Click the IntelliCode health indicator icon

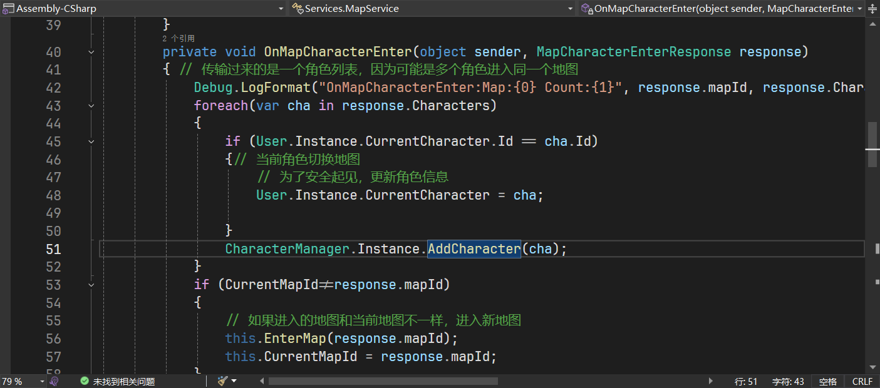click(54, 381)
